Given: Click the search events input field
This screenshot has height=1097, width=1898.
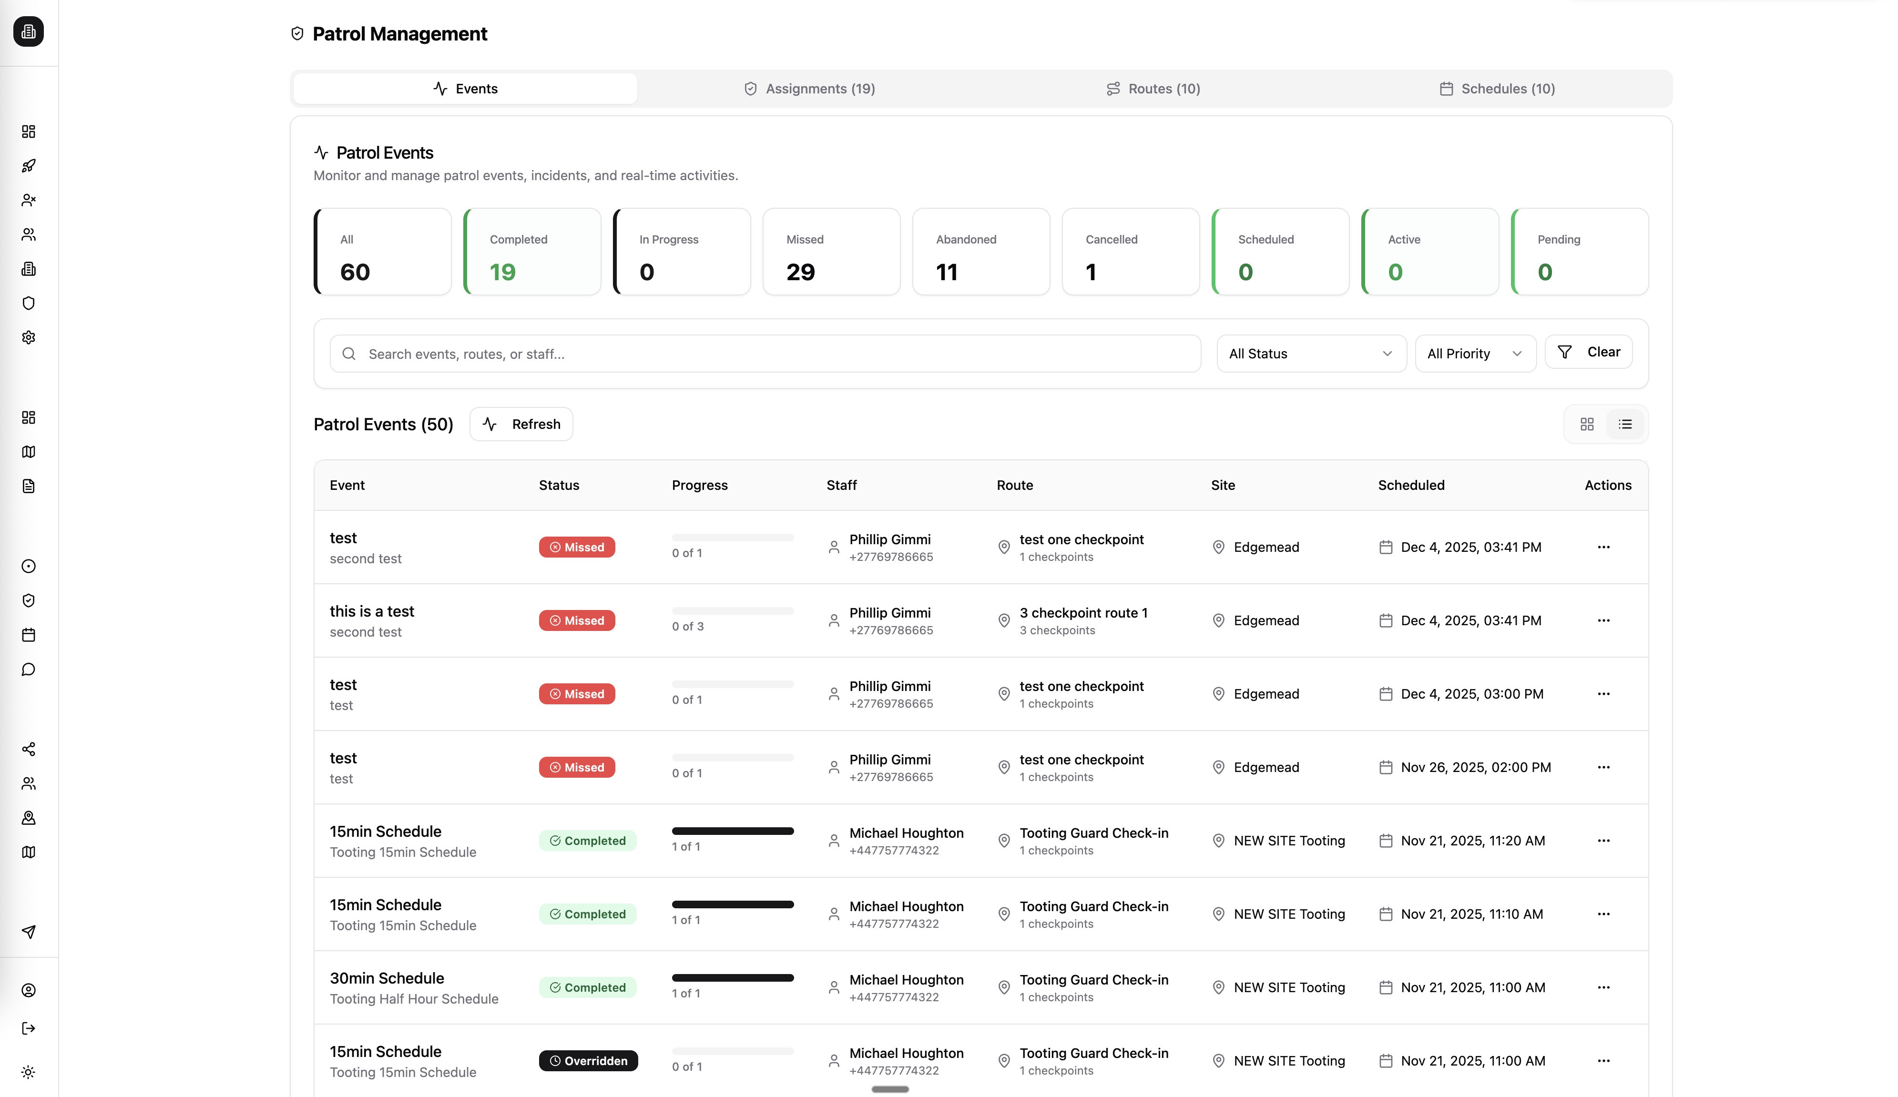Looking at the screenshot, I should [x=765, y=353].
